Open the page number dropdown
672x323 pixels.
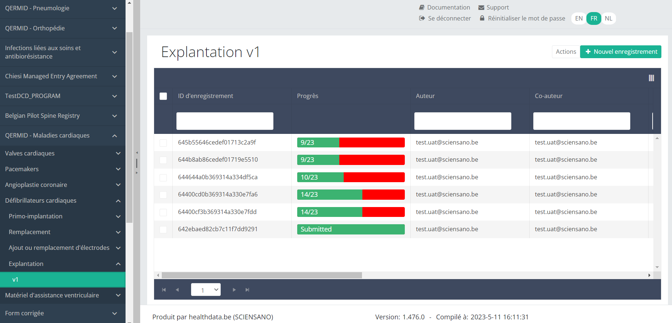tap(206, 290)
